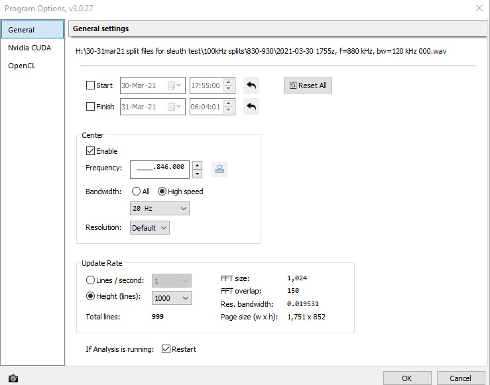
Task: Expand the Resolution Default dropdown
Action: tap(149, 228)
